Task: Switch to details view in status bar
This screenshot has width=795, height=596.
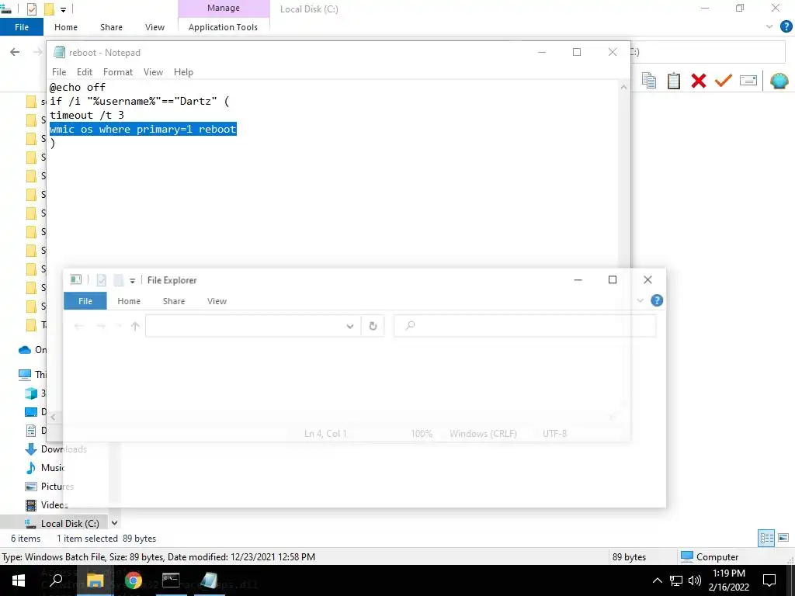Action: pos(765,539)
